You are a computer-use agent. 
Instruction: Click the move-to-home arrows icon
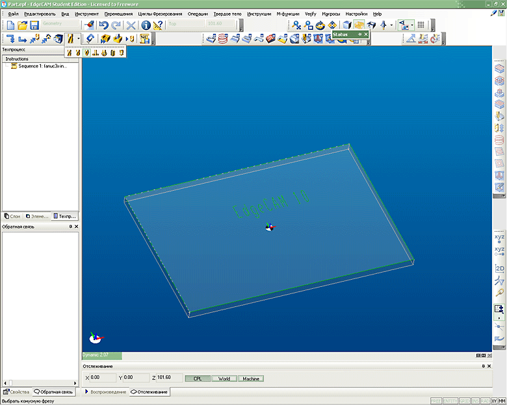(x=46, y=39)
